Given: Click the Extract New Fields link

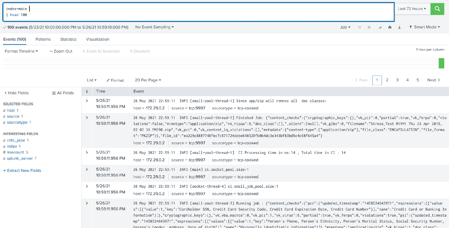Looking at the screenshot, I should pos(22,171).
